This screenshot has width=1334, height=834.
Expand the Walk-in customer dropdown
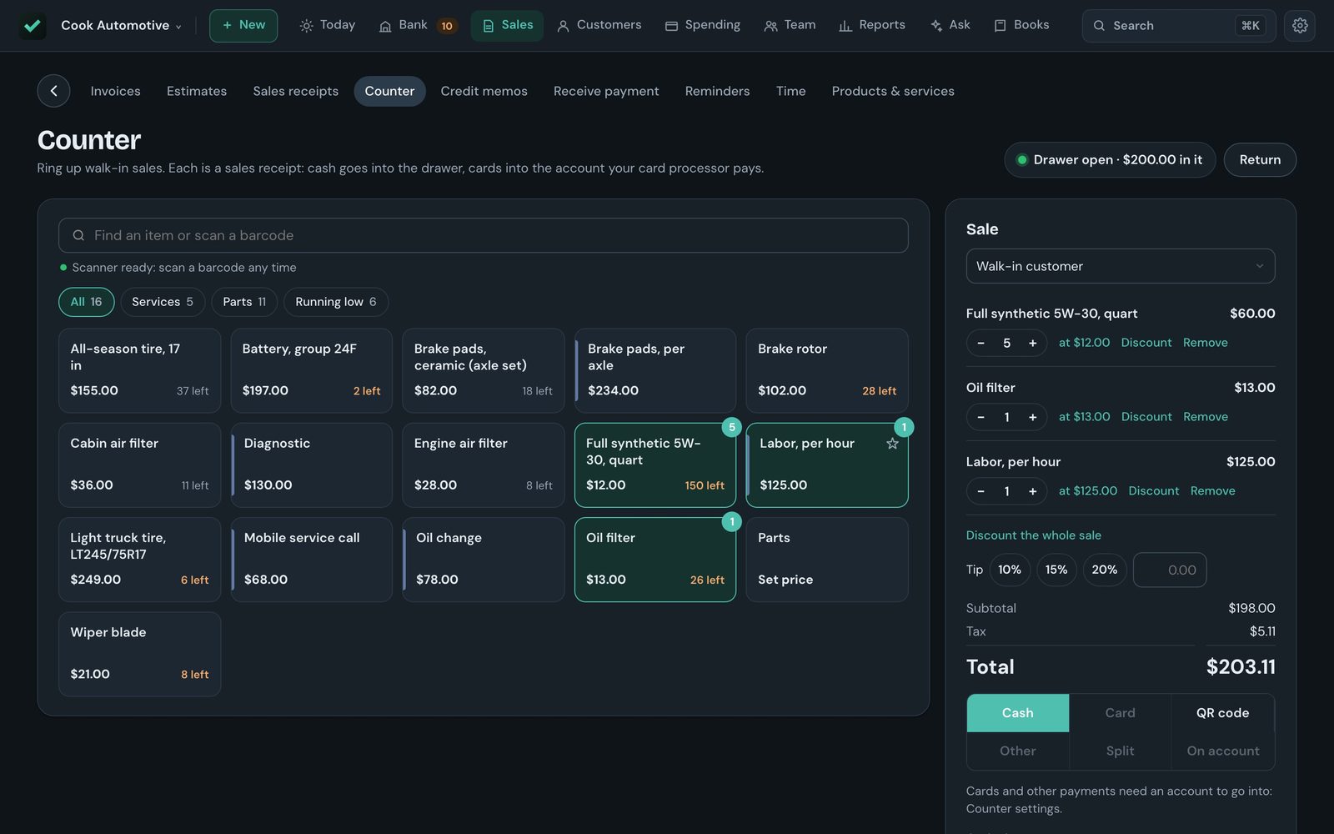tap(1121, 266)
